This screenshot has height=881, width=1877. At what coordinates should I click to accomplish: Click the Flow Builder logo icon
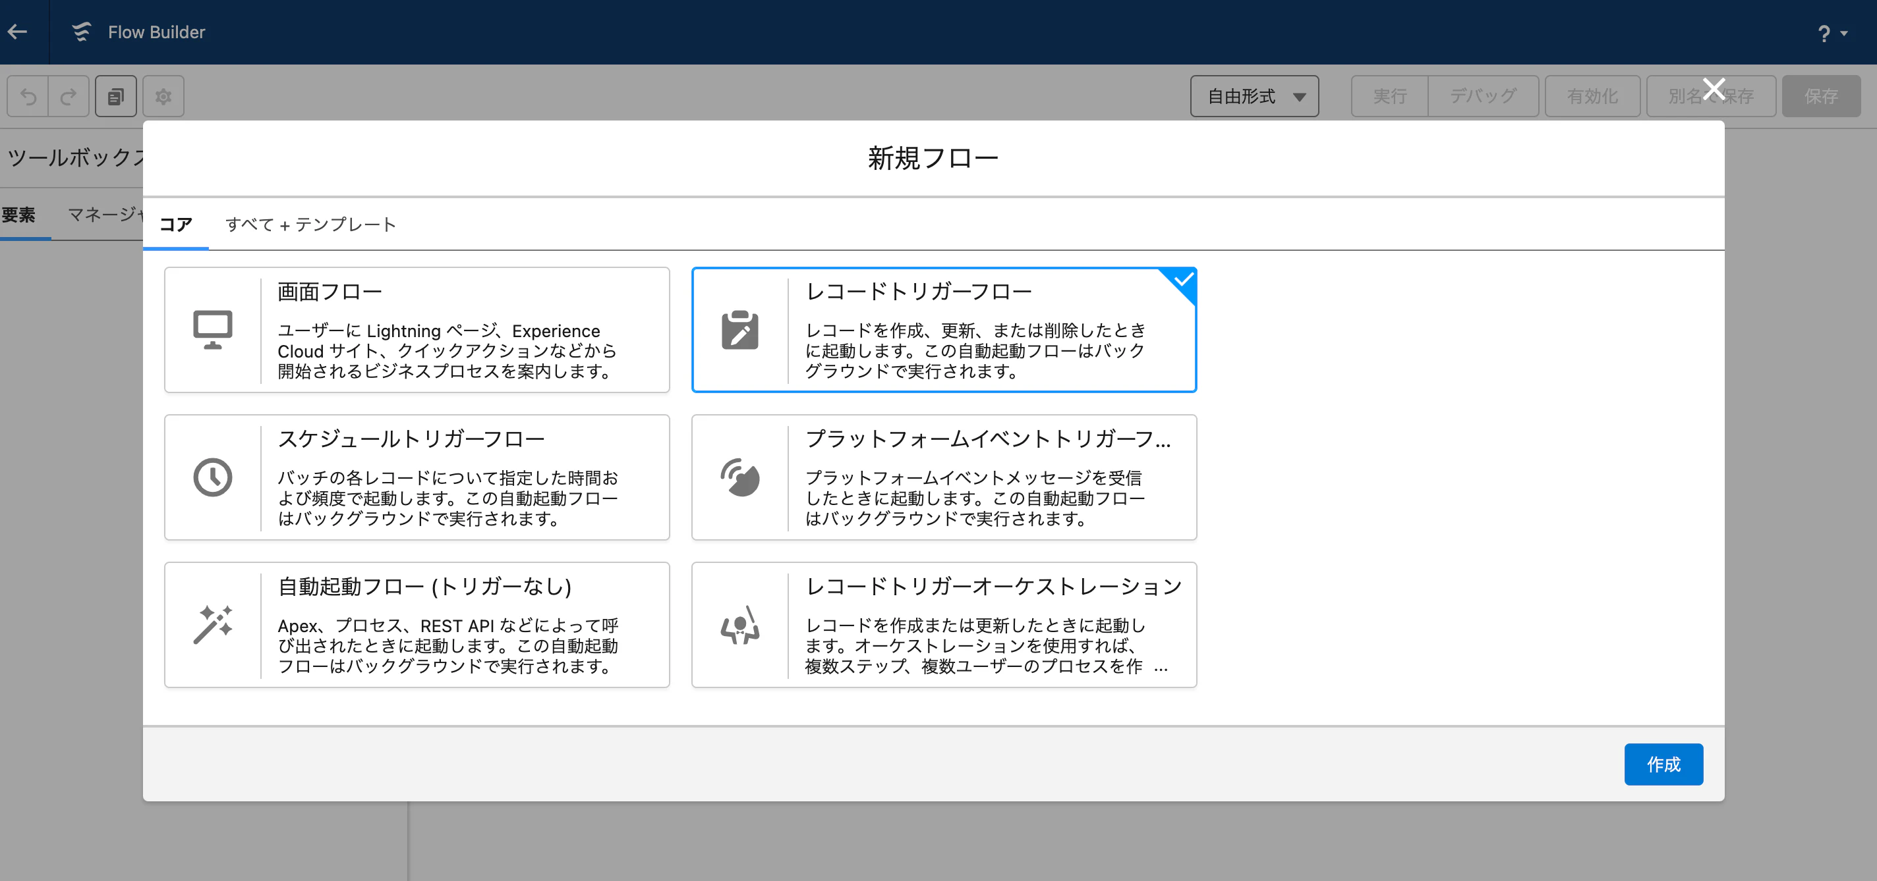[x=81, y=32]
